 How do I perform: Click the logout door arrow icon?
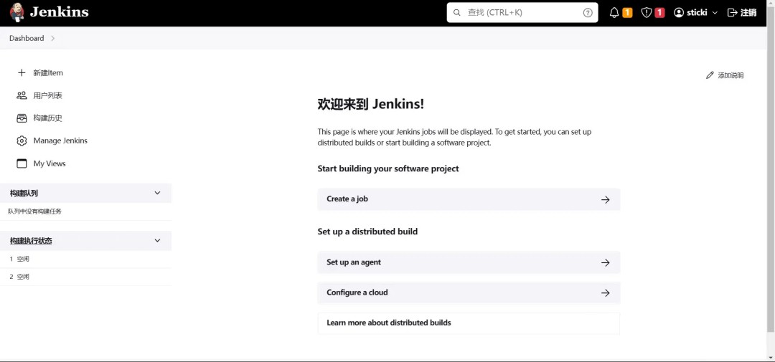732,13
